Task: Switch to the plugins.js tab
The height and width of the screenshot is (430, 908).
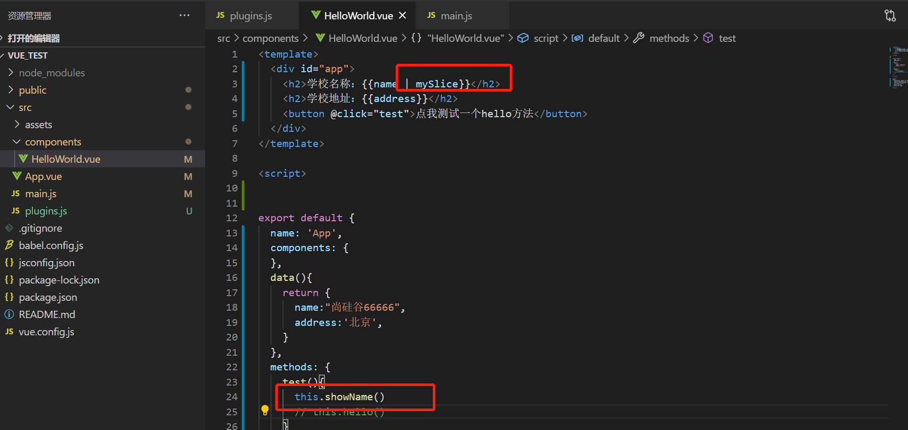Action: tap(251, 16)
